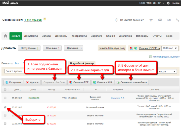The height and width of the screenshot is (127, 181).
Task: Open the 2016 год year dropdown
Action: tap(170, 48)
